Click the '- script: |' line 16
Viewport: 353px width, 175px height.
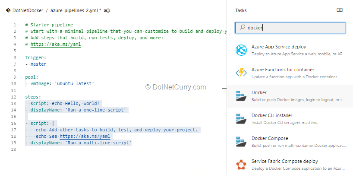pyautogui.click(x=40, y=123)
